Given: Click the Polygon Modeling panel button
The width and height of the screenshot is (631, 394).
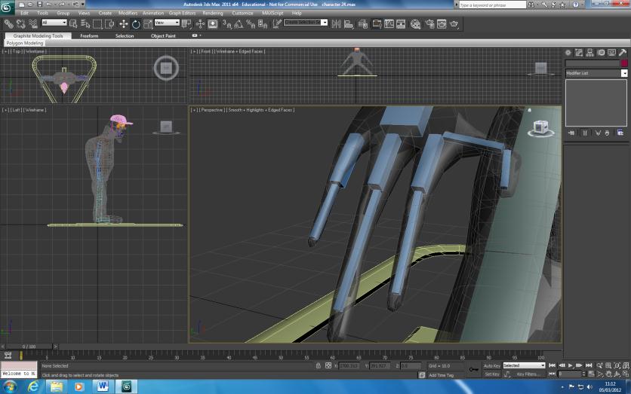Looking at the screenshot, I should pos(25,43).
